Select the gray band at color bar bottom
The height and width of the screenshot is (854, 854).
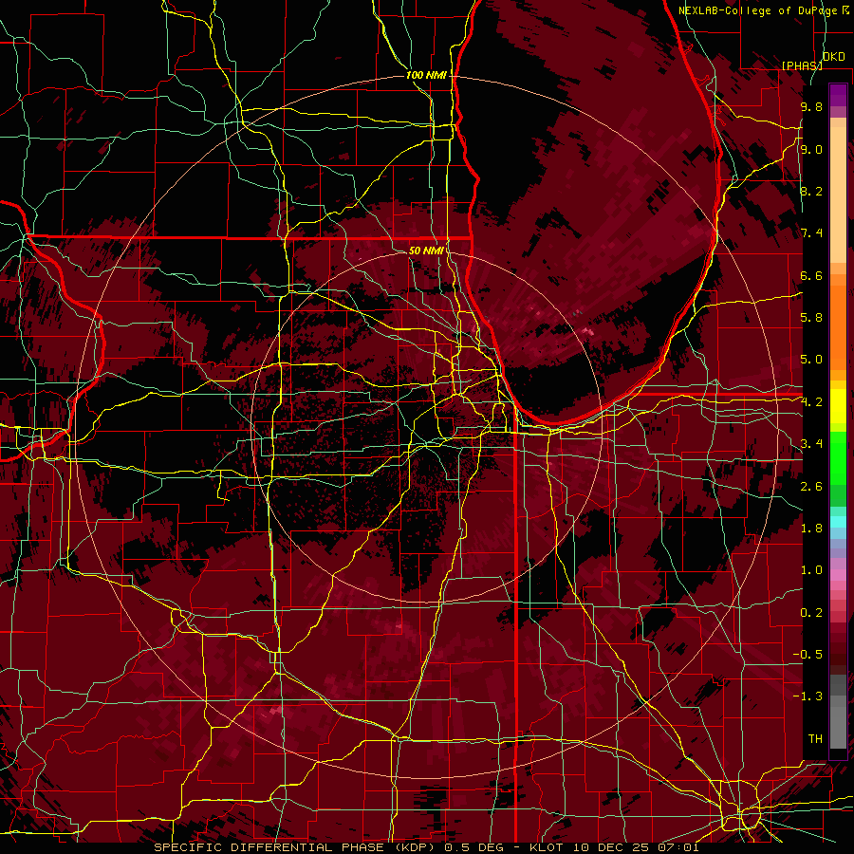tap(838, 713)
